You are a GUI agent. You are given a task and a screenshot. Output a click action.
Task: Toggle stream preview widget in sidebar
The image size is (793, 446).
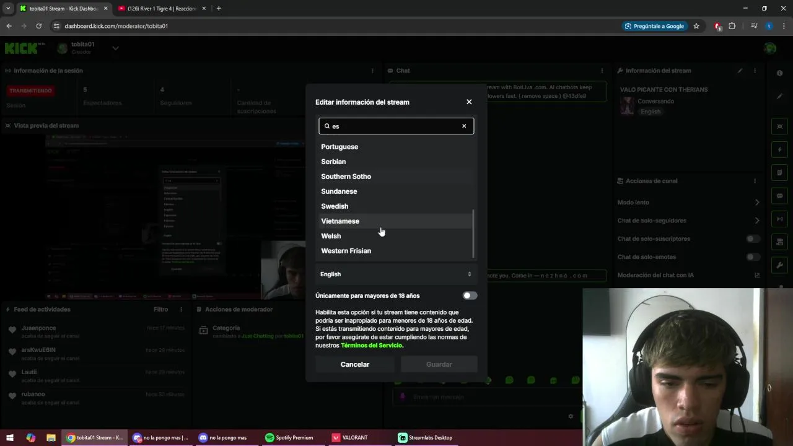pos(780,127)
